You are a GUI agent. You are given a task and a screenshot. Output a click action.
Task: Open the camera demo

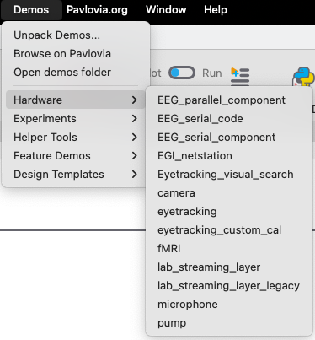[229, 193]
